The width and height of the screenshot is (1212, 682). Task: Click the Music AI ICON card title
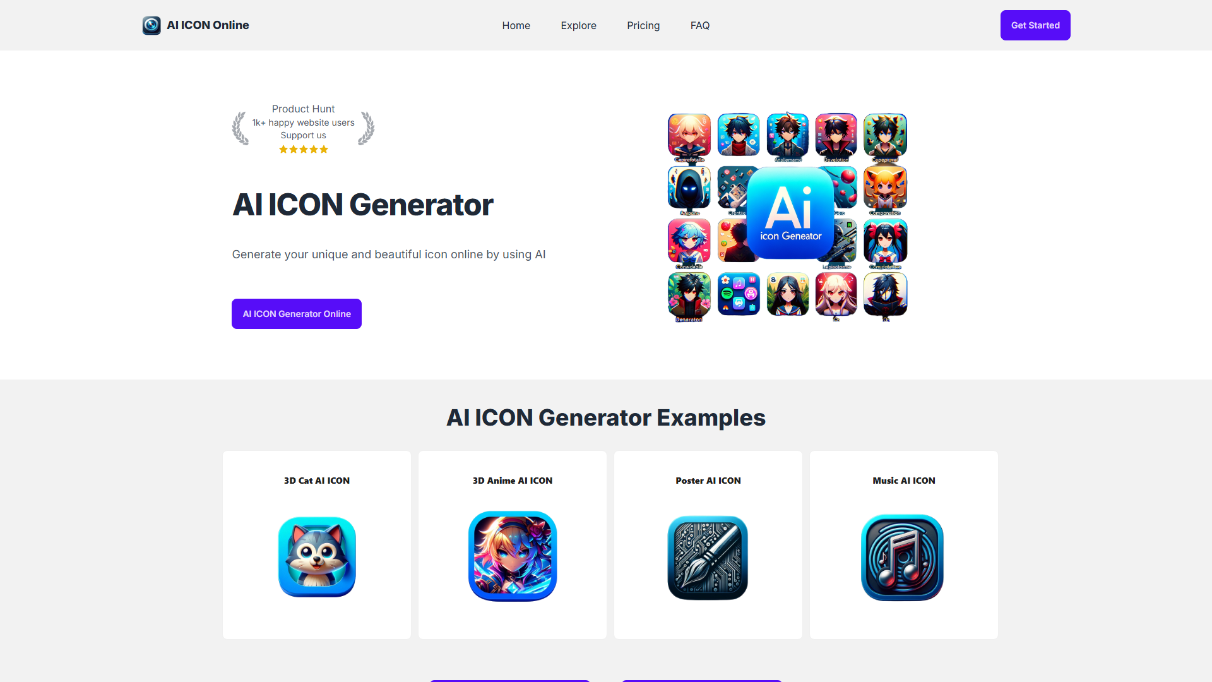(904, 481)
